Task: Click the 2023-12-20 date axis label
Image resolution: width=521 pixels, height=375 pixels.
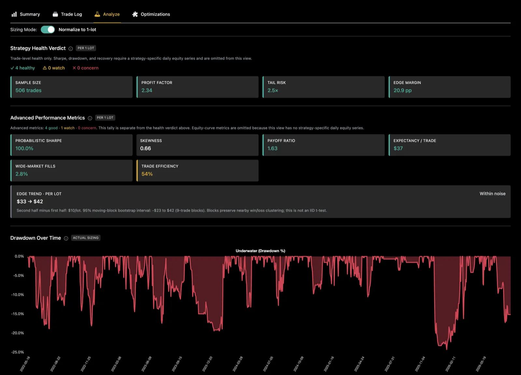Action: tap(207, 364)
